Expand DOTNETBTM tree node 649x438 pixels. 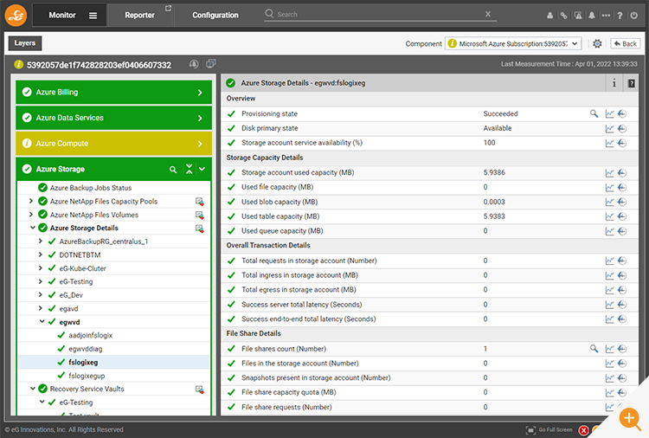tap(40, 254)
